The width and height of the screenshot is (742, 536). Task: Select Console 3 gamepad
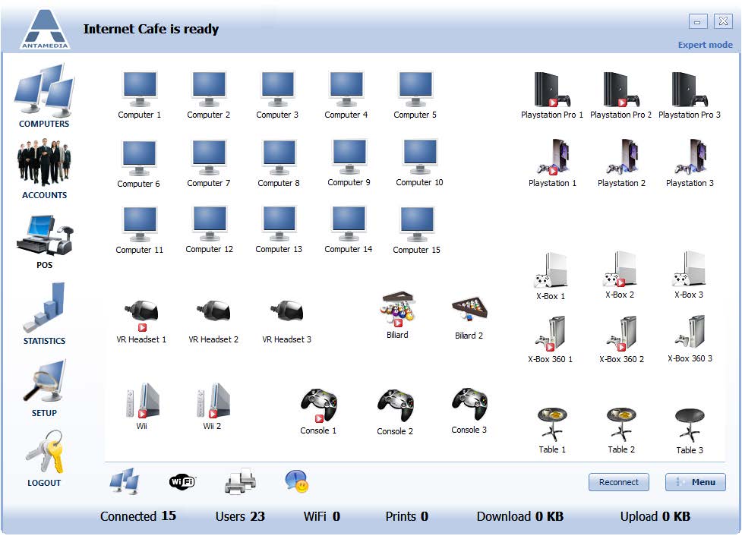(469, 411)
